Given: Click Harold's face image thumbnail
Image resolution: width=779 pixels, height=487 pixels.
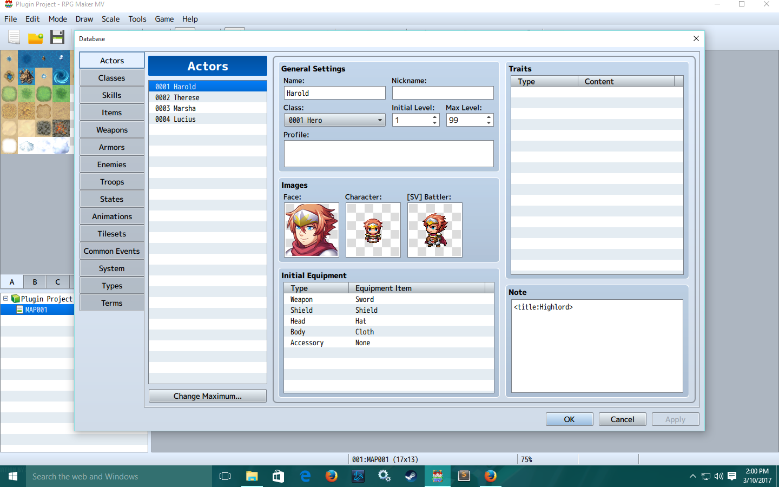Looking at the screenshot, I should 311,229.
